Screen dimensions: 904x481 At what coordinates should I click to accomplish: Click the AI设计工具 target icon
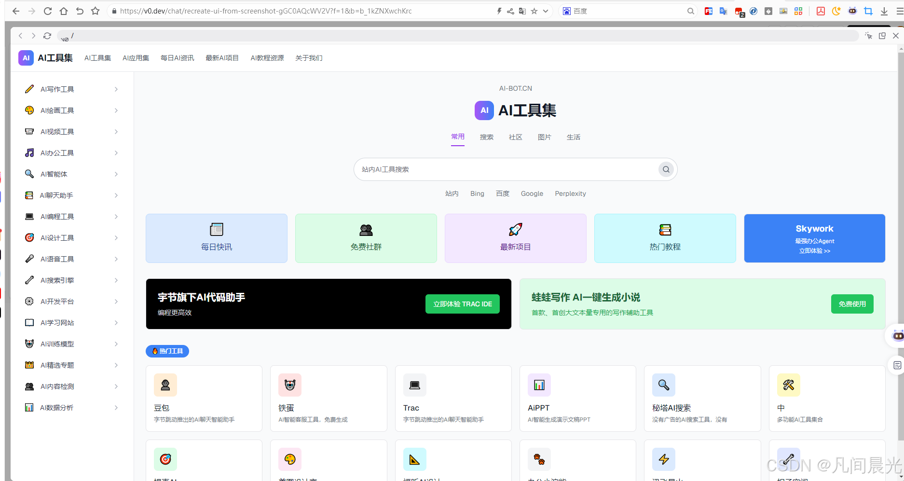(29, 238)
